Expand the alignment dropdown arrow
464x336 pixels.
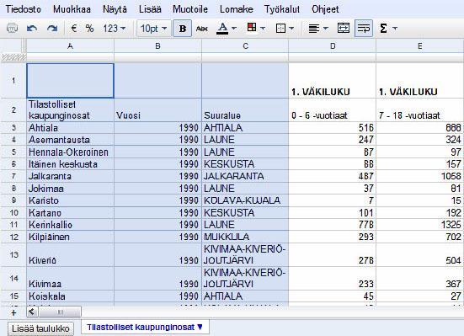[326, 29]
